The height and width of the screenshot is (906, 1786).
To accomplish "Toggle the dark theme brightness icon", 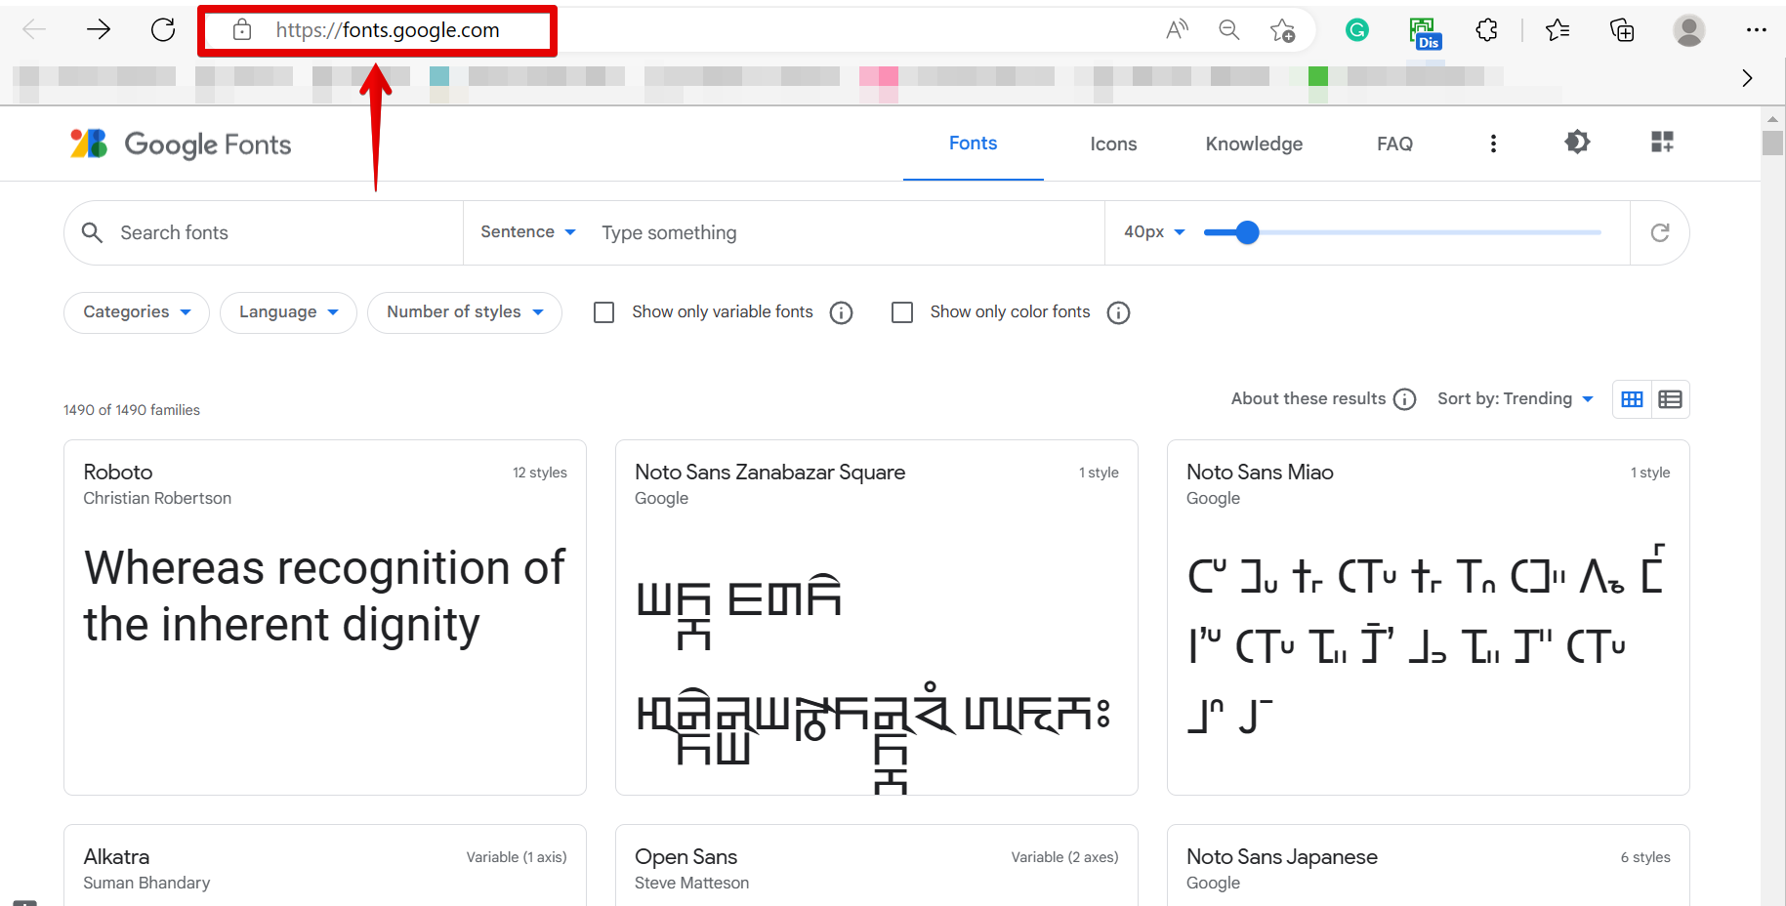I will coord(1577,143).
